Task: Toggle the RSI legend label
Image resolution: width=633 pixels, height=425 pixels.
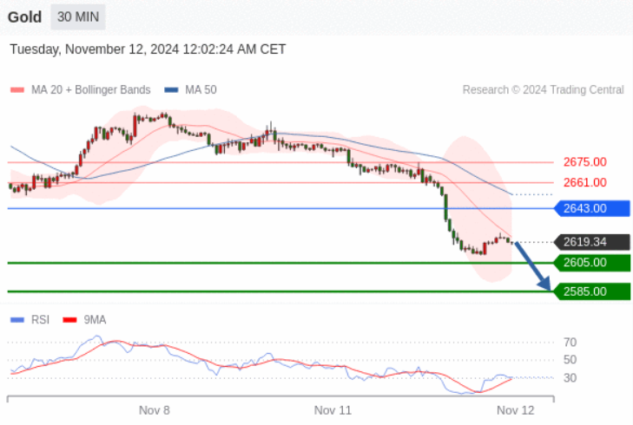Action: click(x=40, y=320)
